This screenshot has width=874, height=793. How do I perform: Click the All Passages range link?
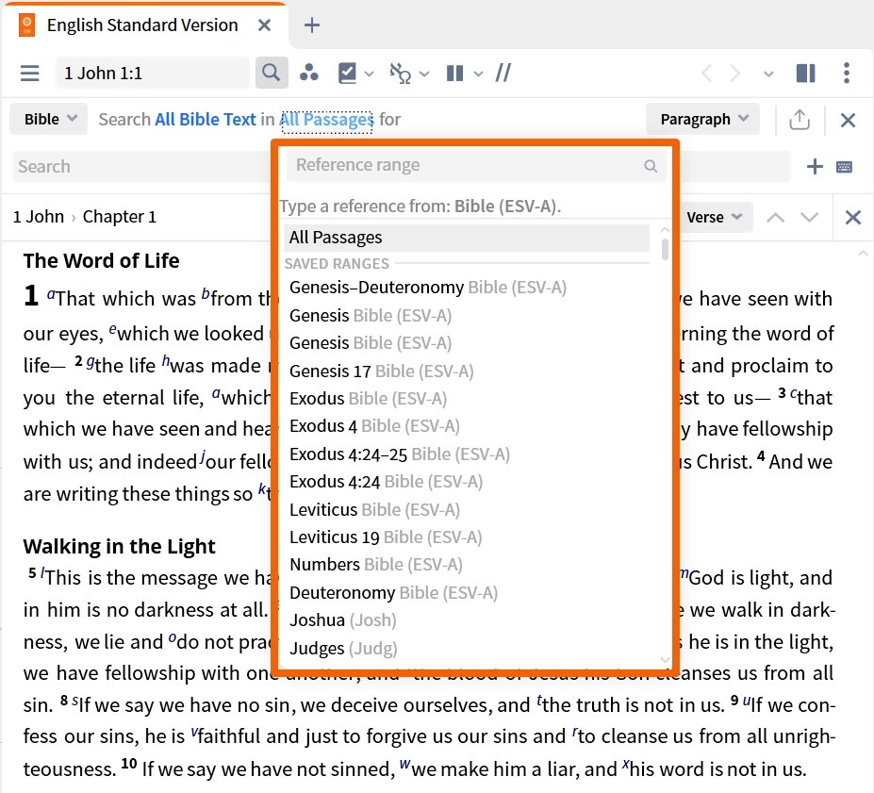pos(326,119)
